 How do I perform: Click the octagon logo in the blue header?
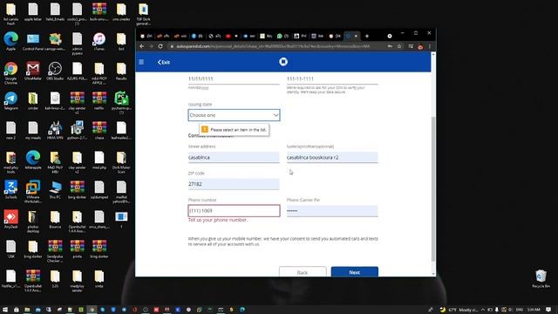point(283,62)
